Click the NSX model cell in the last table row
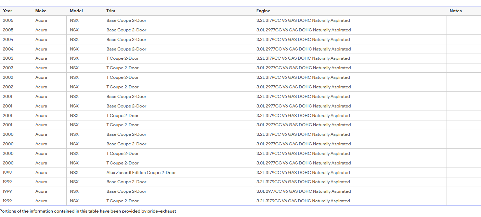Screen dimensions: 481x217 pos(74,201)
